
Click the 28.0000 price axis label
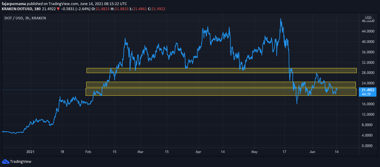coord(367,73)
